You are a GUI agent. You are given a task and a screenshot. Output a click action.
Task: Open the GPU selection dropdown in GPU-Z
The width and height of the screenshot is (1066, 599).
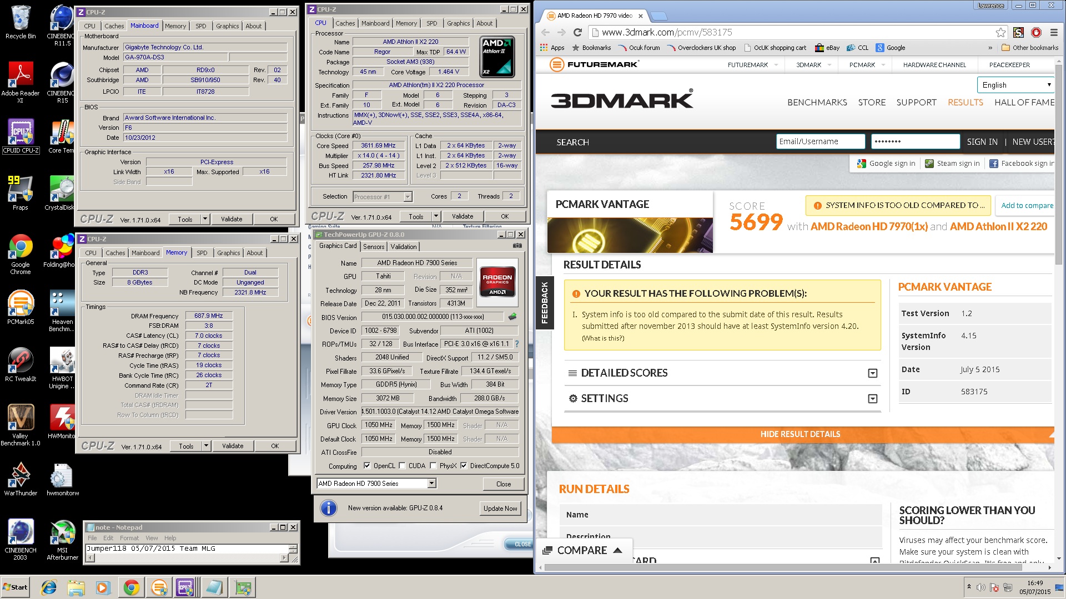(x=431, y=484)
